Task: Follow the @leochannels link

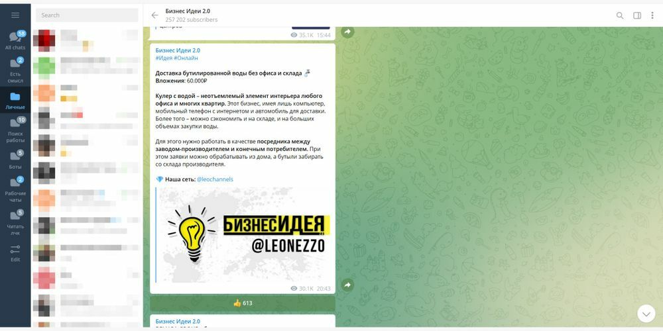Action: pos(215,179)
